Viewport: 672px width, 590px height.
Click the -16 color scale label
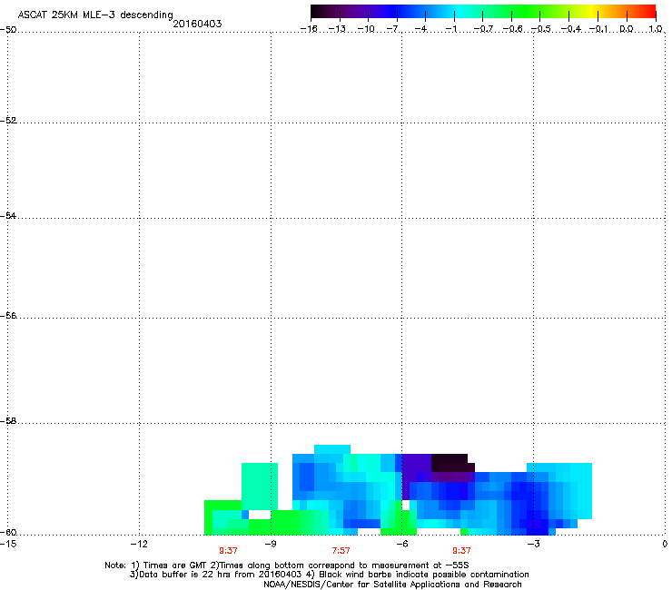tap(309, 29)
